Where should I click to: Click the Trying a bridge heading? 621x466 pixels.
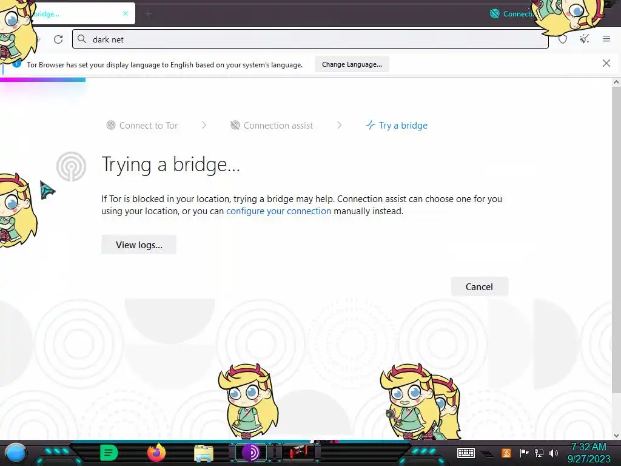pos(170,164)
